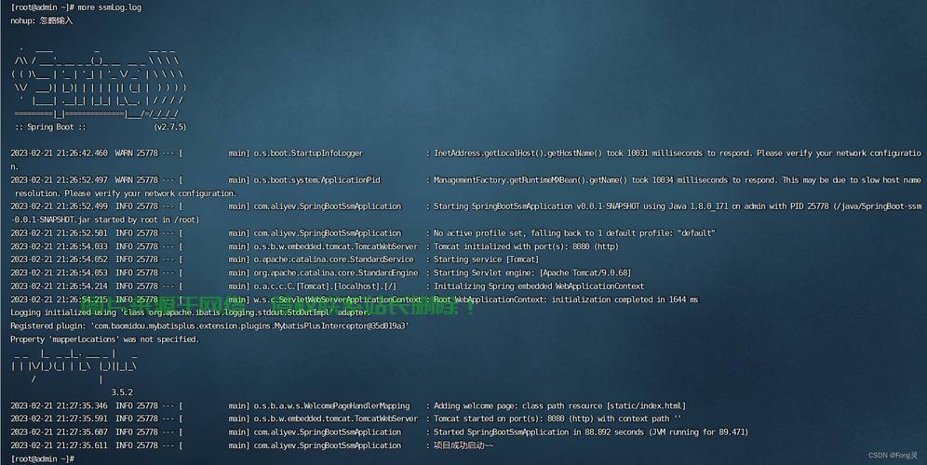
Task: Click the 'nohup: 忽略输入' line
Action: pyautogui.click(x=41, y=20)
